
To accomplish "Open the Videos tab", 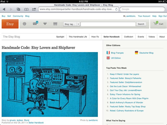I will pos(152,37).
